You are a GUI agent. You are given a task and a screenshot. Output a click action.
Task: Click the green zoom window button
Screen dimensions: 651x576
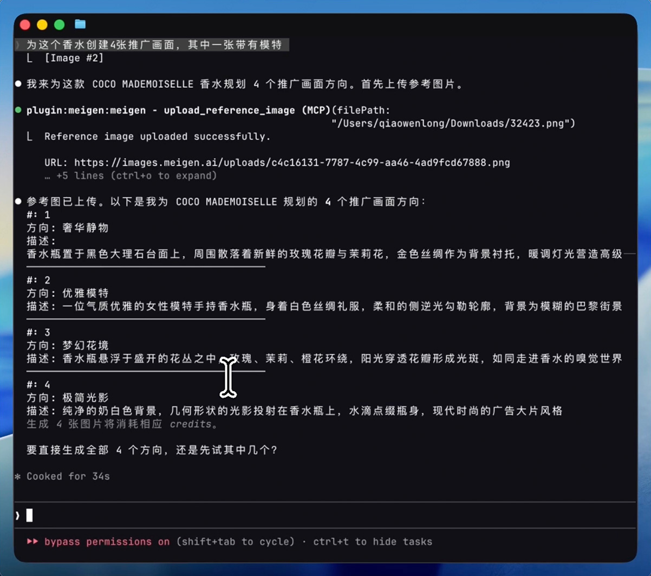[x=60, y=24]
